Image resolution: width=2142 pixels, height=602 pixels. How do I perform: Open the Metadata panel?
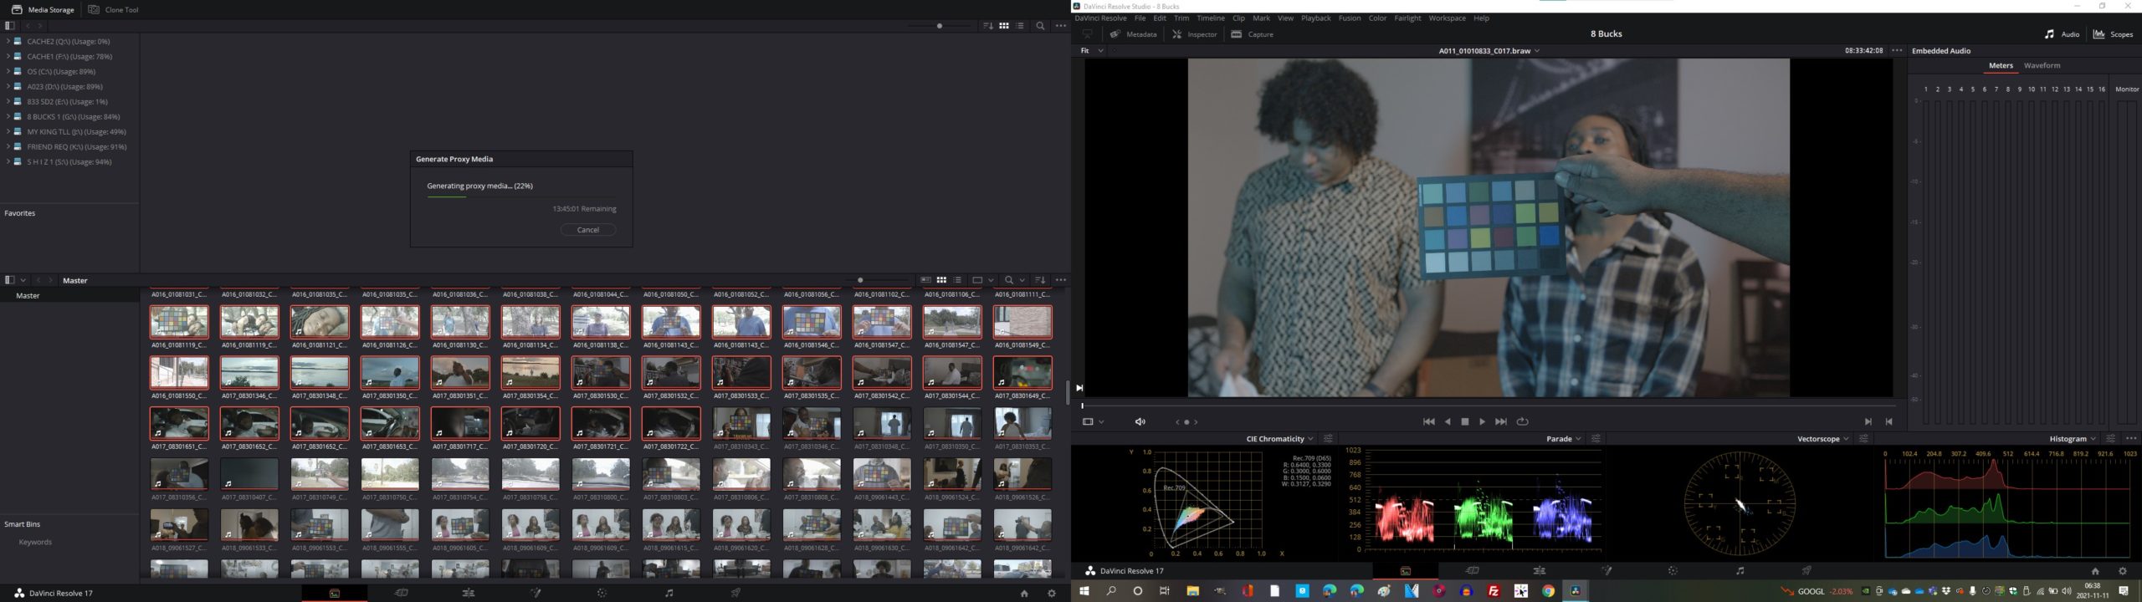(x=1134, y=34)
